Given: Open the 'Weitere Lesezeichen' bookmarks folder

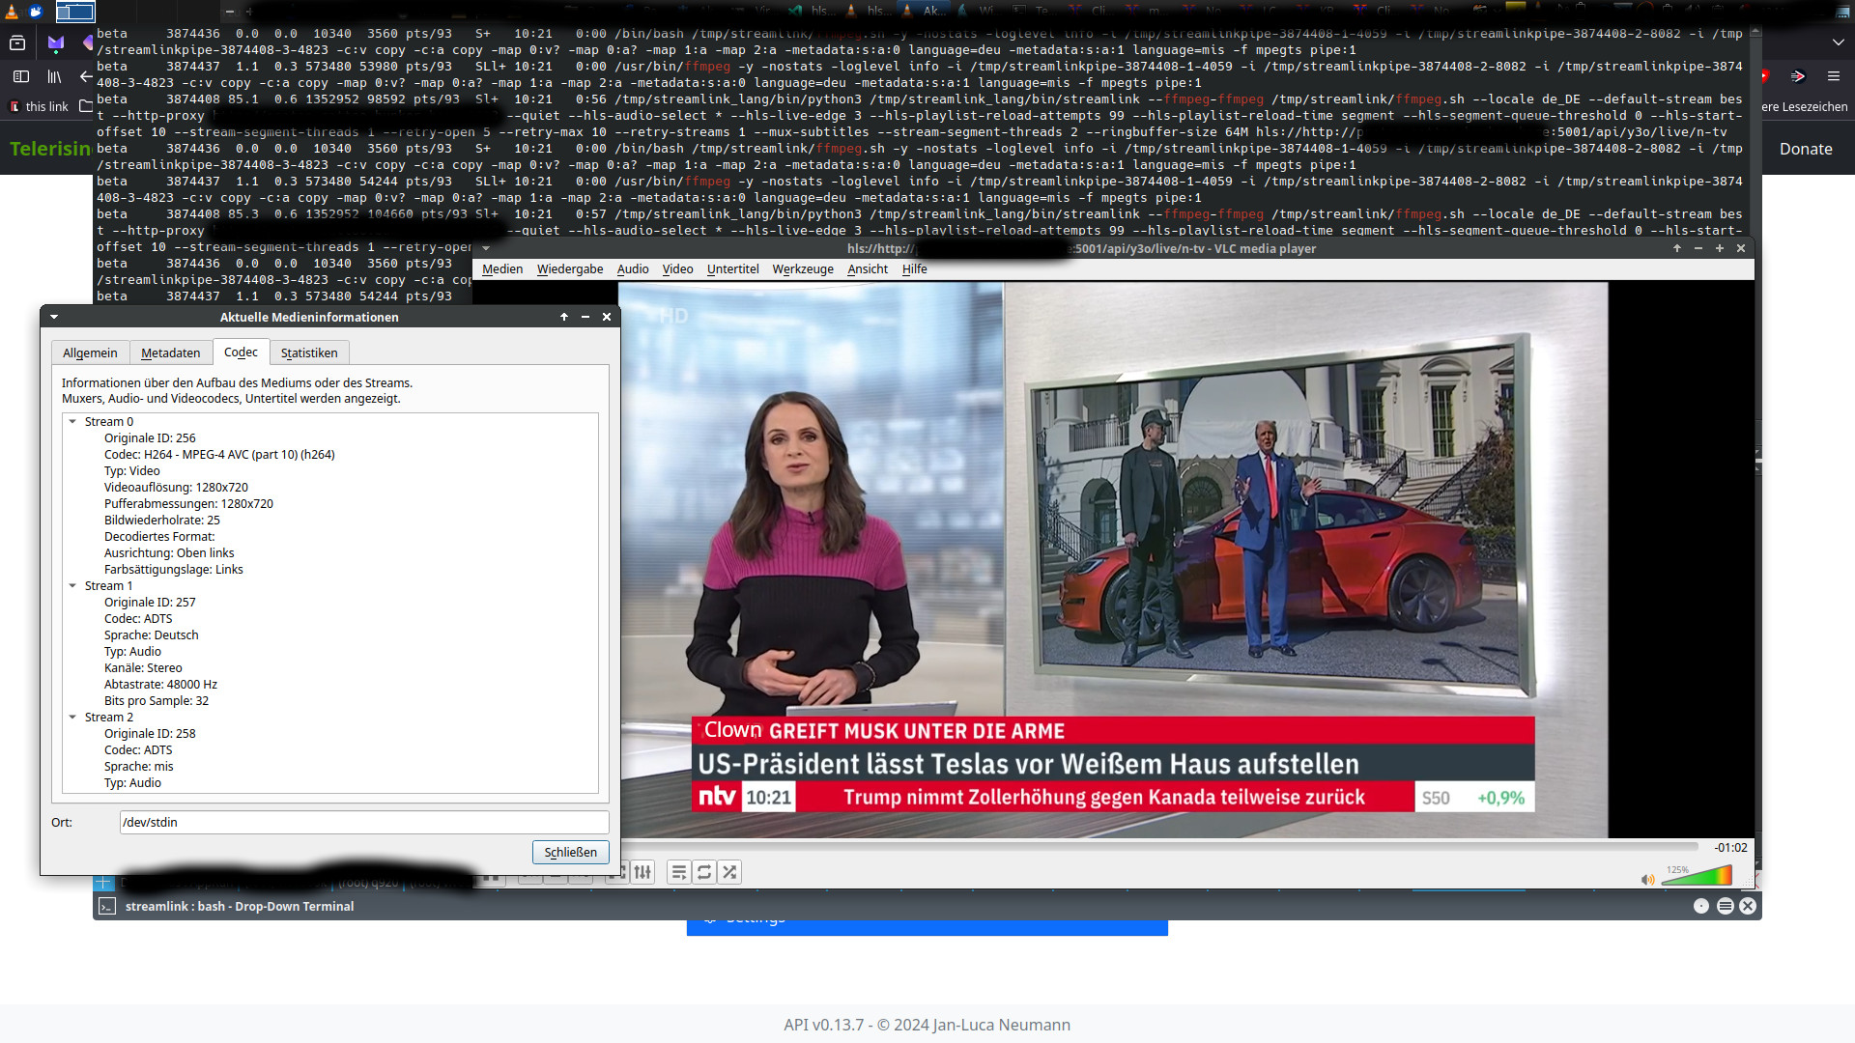Looking at the screenshot, I should 1805,106.
